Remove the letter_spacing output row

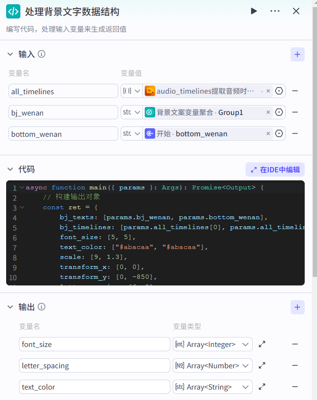[x=295, y=365]
